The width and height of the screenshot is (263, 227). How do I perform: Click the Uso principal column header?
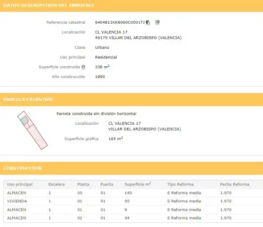tap(20, 184)
